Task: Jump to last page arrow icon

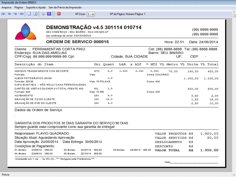Action: pyautogui.click(x=21, y=14)
